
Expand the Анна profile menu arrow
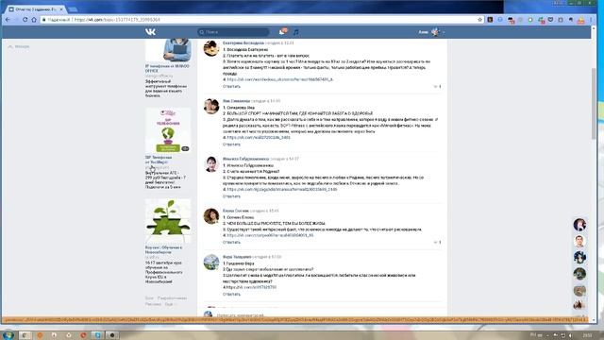(x=444, y=32)
